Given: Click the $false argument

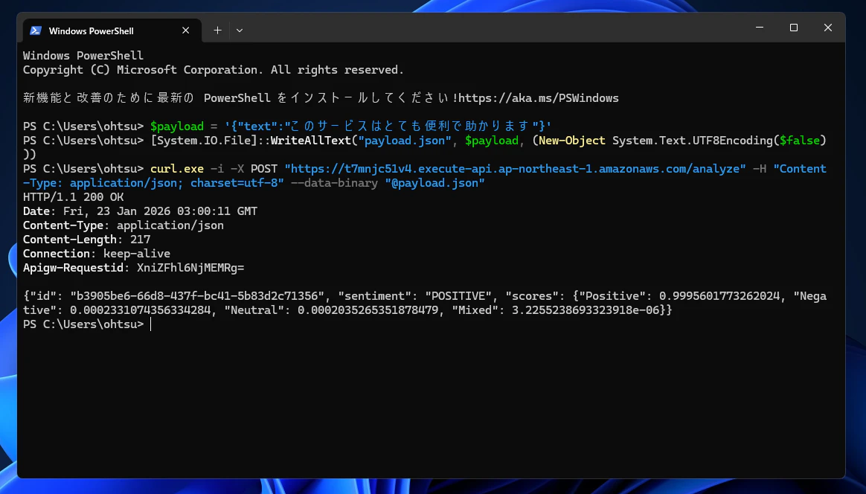Looking at the screenshot, I should pos(800,141).
